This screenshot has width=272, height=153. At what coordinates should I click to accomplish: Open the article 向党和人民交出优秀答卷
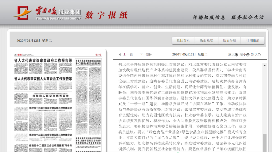pyautogui.click(x=50, y=96)
